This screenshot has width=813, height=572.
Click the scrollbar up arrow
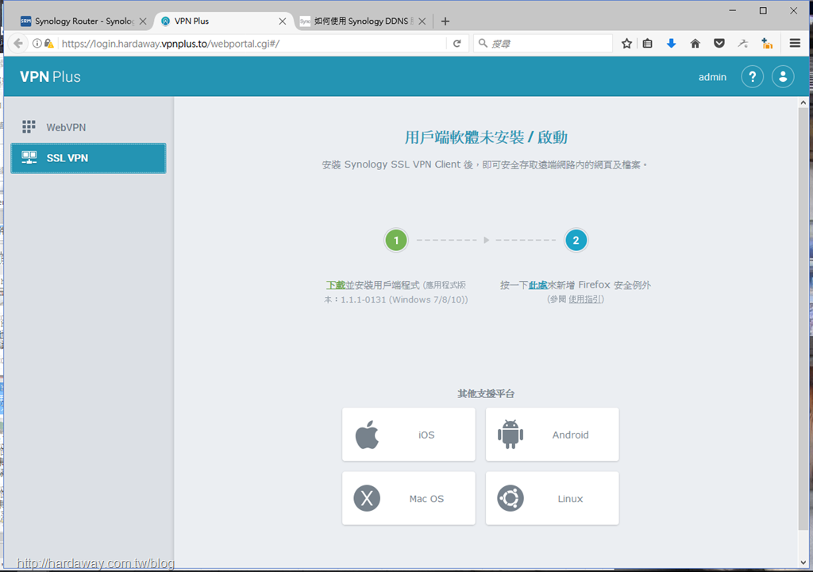pos(803,102)
